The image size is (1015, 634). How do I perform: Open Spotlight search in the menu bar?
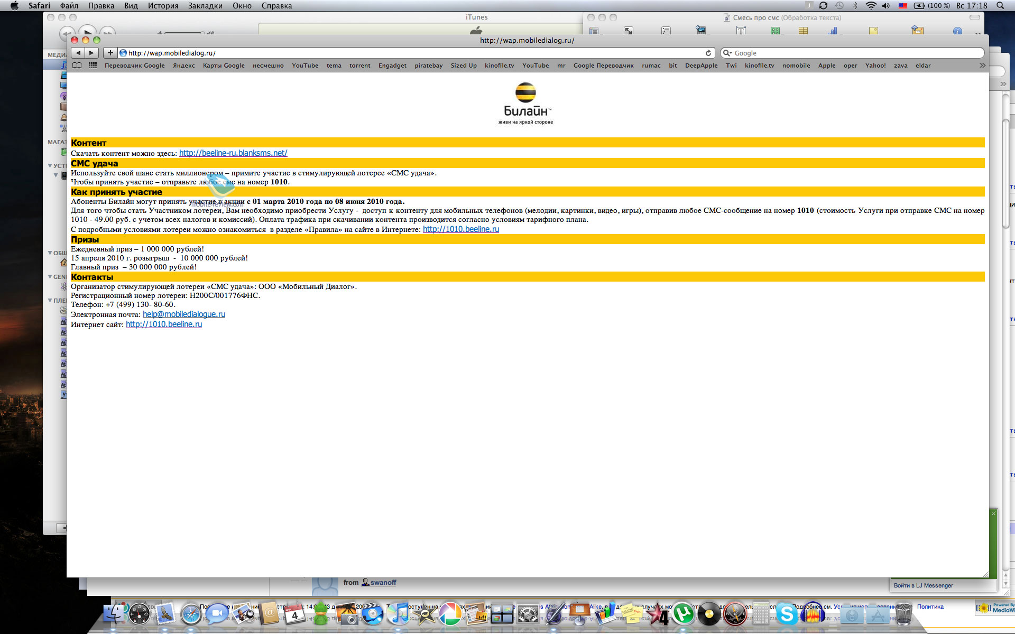[1000, 6]
